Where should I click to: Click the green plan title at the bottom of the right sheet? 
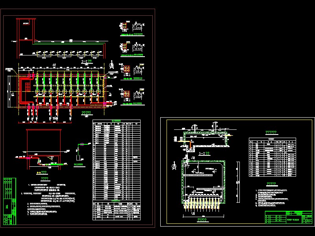202,220
